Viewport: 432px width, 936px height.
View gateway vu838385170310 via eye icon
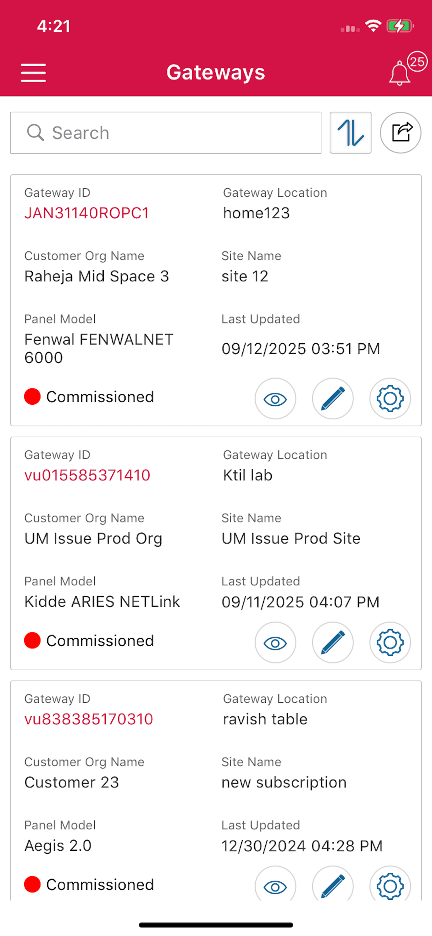pos(275,883)
